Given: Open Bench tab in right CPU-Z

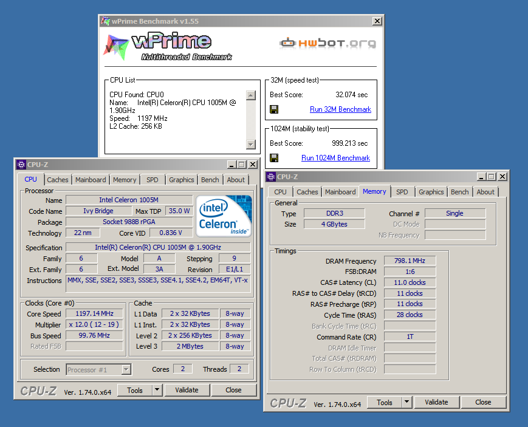Looking at the screenshot, I should [x=459, y=192].
